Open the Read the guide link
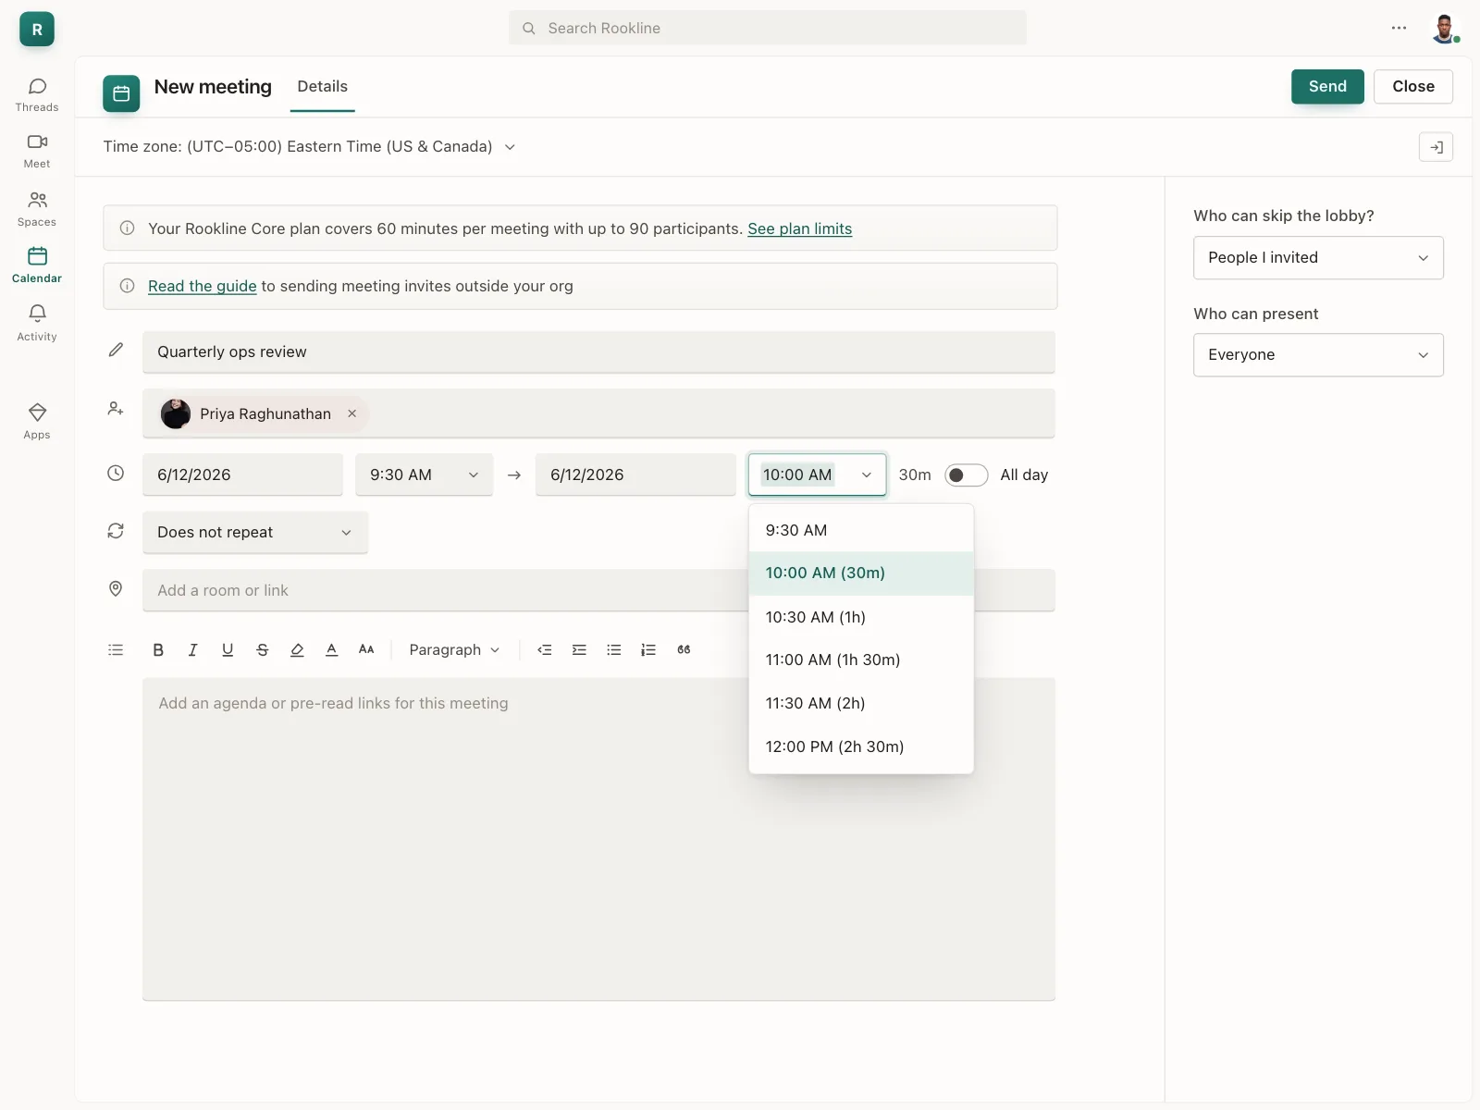 [203, 286]
